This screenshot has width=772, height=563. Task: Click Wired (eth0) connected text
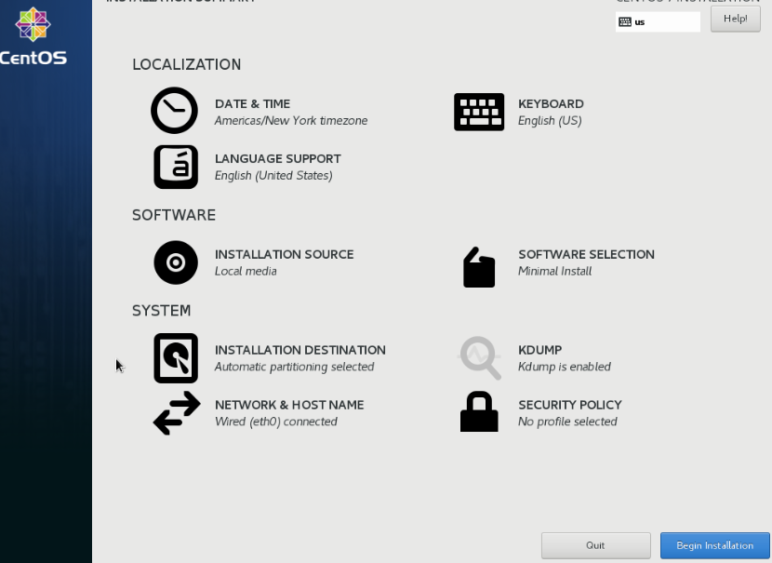276,422
